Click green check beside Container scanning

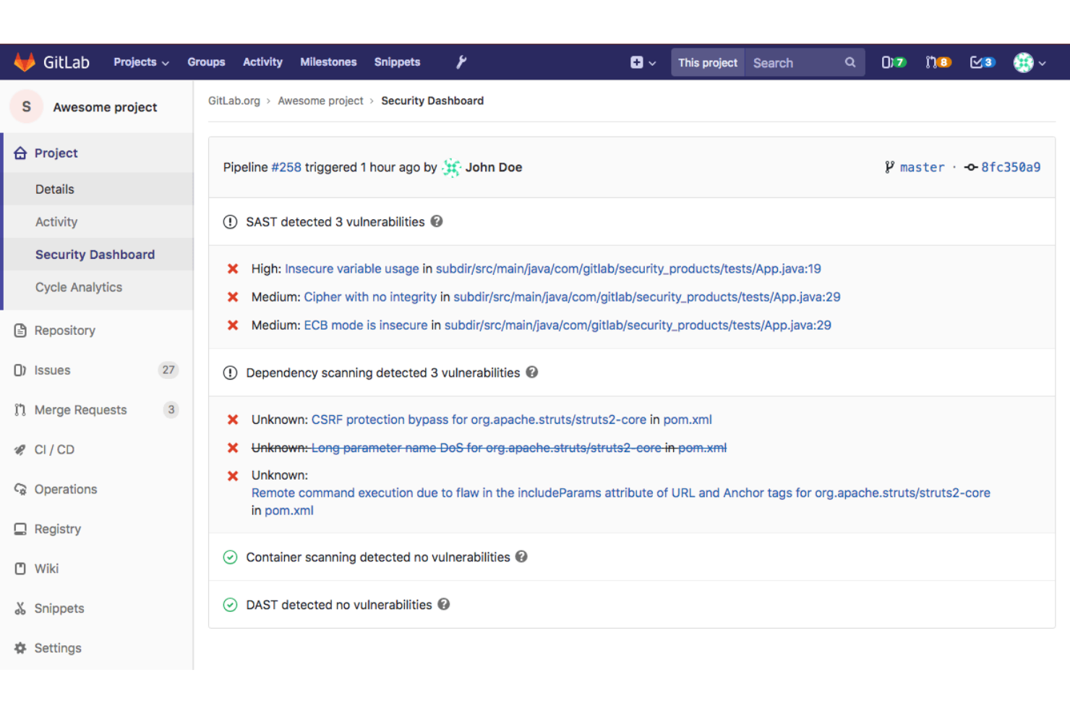coord(230,557)
